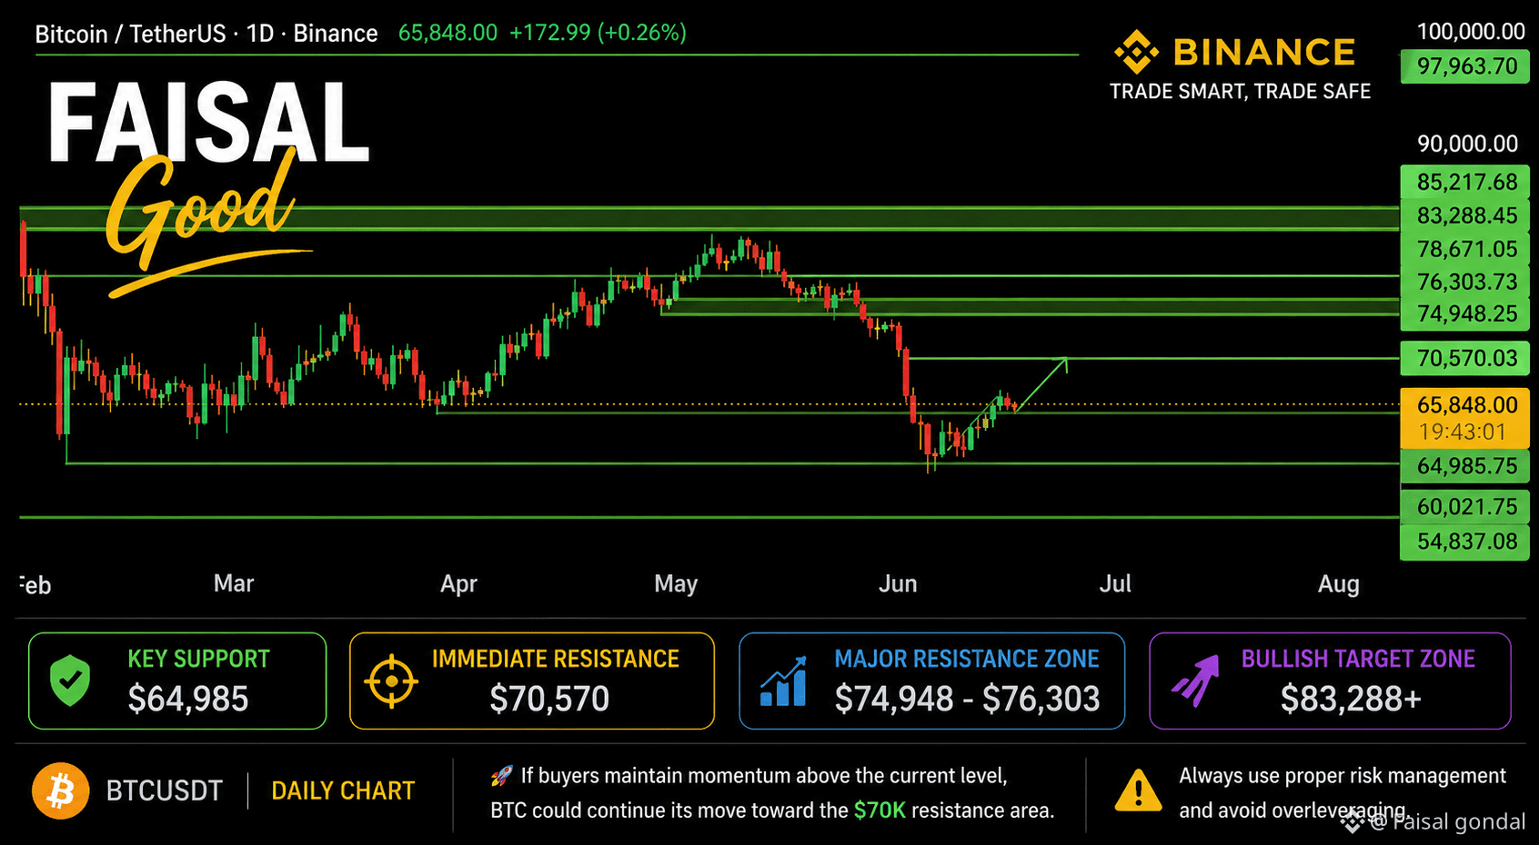Select the '$83,288+' target value
The image size is (1539, 845).
1351,699
